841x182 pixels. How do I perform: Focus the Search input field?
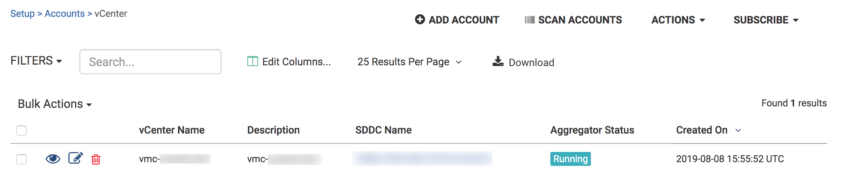(150, 62)
